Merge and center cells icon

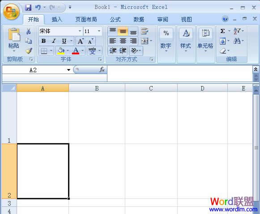pos(145,41)
